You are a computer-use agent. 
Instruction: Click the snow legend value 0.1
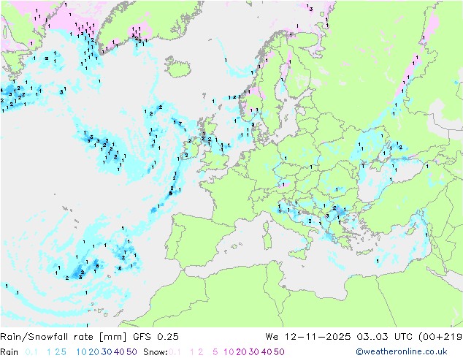click(x=175, y=352)
